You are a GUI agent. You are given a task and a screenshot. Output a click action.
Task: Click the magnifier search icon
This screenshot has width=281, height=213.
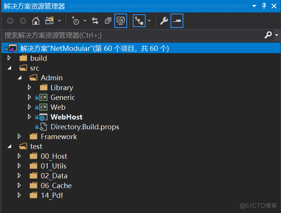tap(268, 35)
